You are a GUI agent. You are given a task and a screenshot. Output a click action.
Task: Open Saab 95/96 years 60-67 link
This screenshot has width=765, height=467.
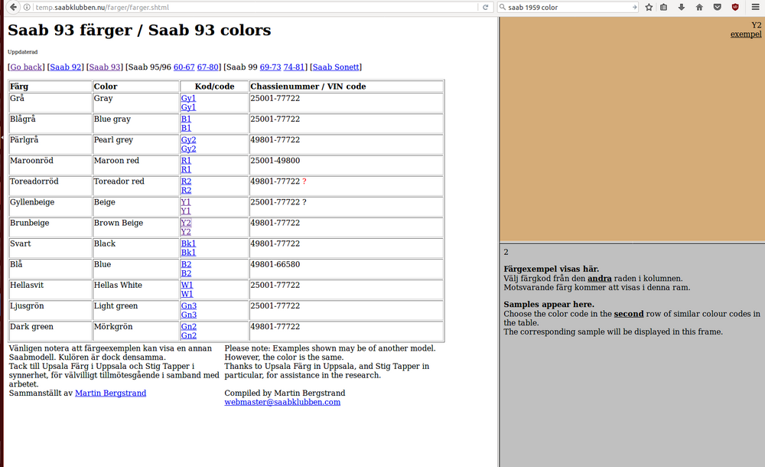click(x=184, y=67)
